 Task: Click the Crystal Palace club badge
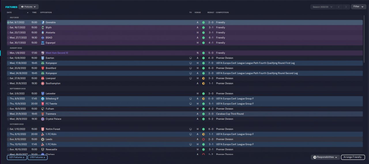point(43,119)
